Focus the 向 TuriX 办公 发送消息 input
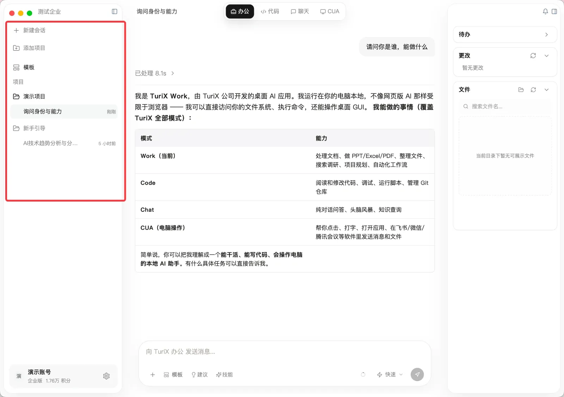Viewport: 564px width, 397px height. pyautogui.click(x=285, y=351)
